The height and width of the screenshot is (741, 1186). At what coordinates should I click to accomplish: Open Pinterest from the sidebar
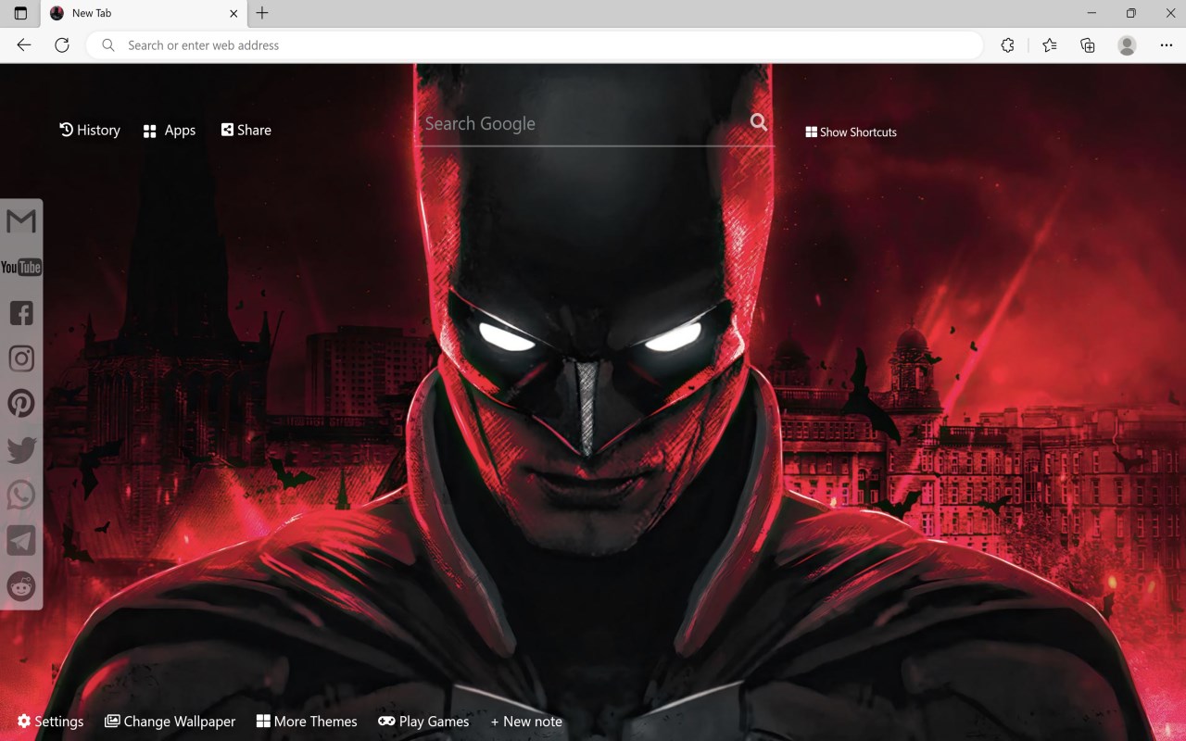coord(21,404)
